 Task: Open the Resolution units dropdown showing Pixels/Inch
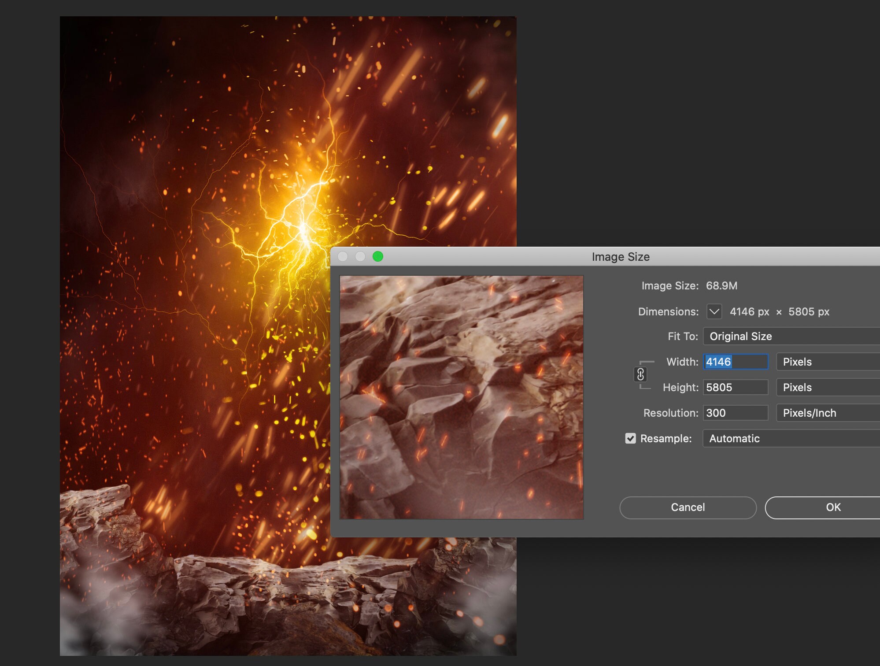[827, 413]
